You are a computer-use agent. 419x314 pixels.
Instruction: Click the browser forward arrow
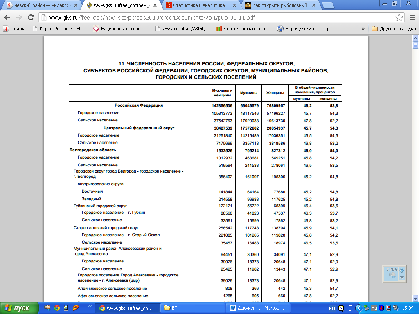click(19, 17)
